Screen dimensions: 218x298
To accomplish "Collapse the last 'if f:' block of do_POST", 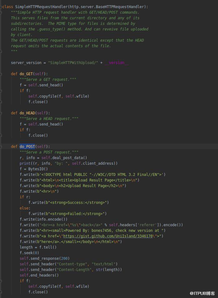I will (1, 281).
